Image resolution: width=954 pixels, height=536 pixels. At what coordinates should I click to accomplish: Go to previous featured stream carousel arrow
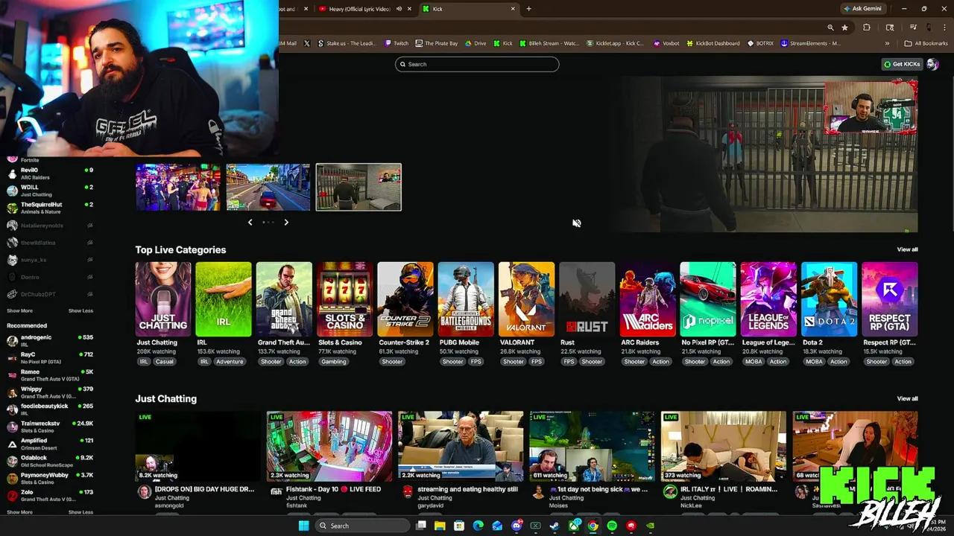[x=250, y=222]
